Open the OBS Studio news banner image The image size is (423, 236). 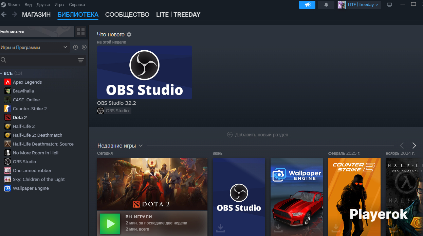click(x=145, y=72)
